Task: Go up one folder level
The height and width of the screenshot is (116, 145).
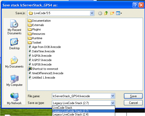Action: pyautogui.click(x=106, y=13)
